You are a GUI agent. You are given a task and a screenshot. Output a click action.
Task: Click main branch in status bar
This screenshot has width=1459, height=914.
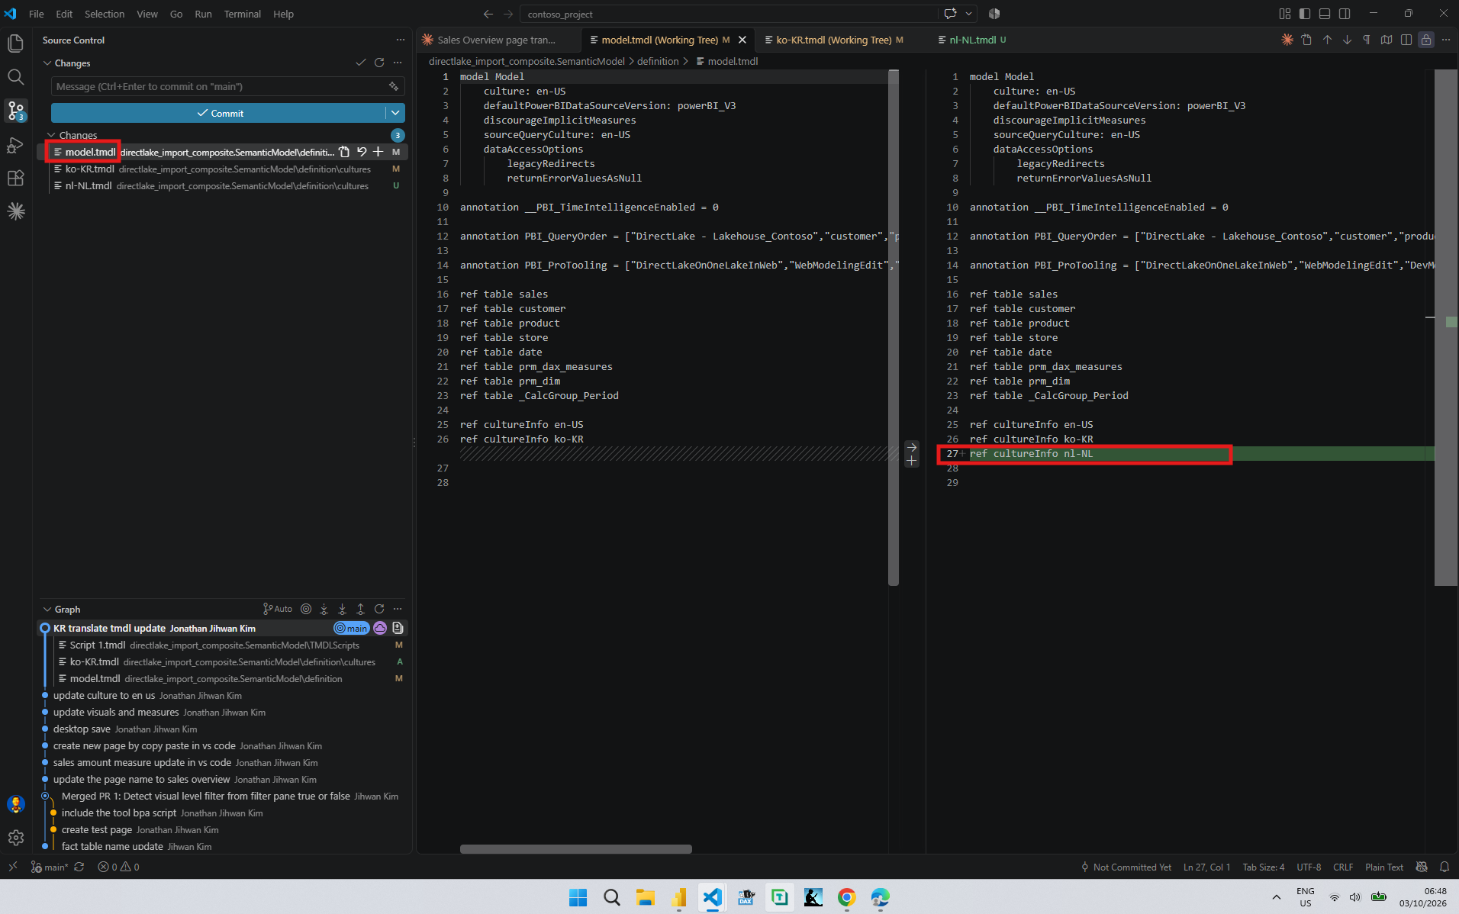click(x=50, y=867)
